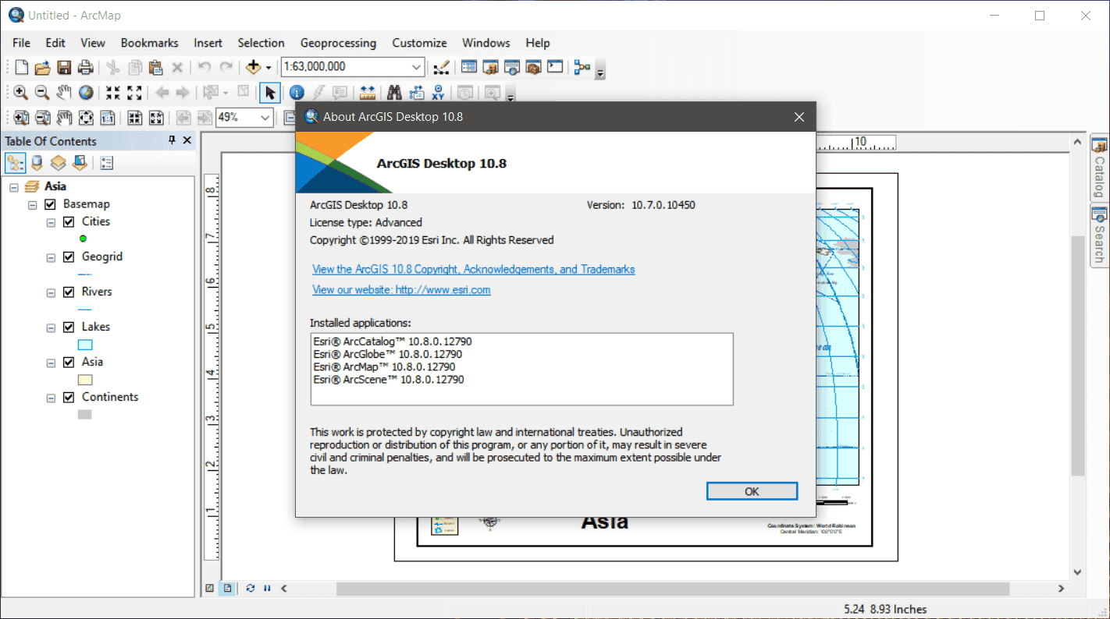Uncheck the Lakes layer checkbox
The height and width of the screenshot is (619, 1110).
coord(69,327)
